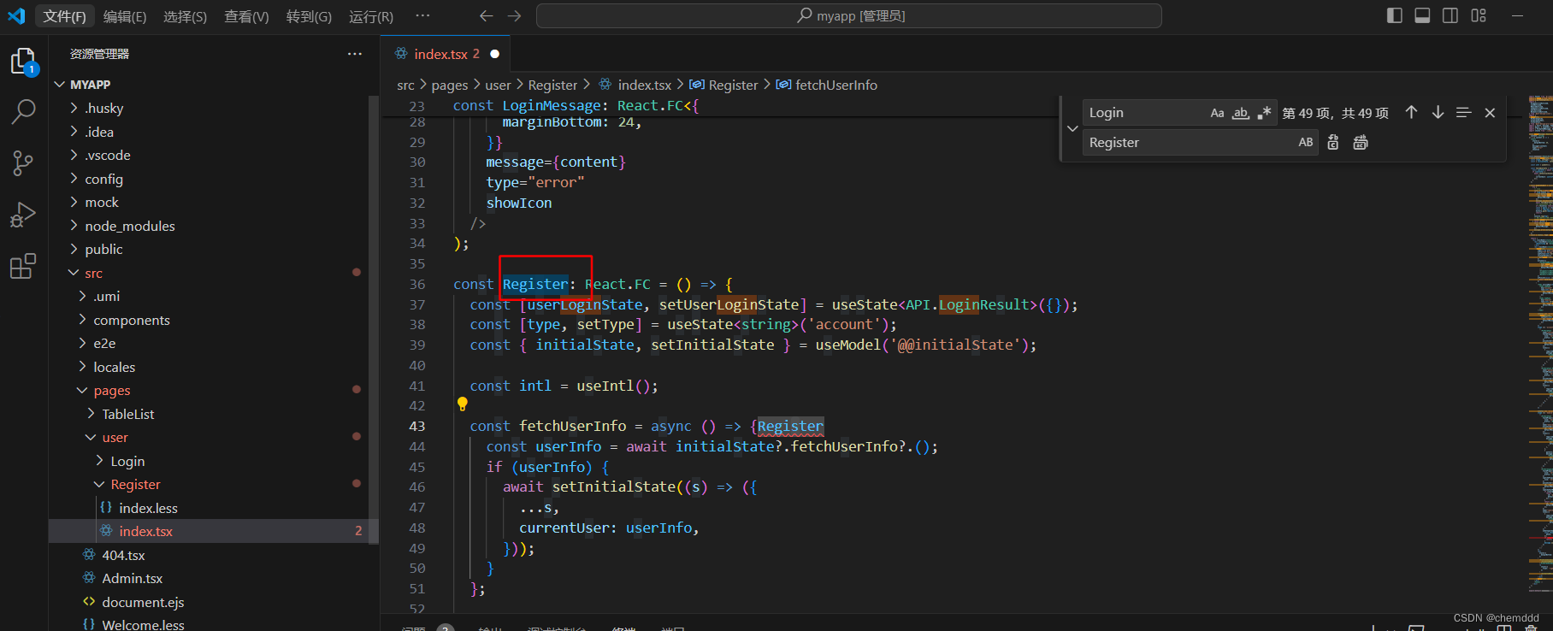This screenshot has width=1553, height=631.
Task: Open explorer panel more actions ellipsis
Action: 355,54
